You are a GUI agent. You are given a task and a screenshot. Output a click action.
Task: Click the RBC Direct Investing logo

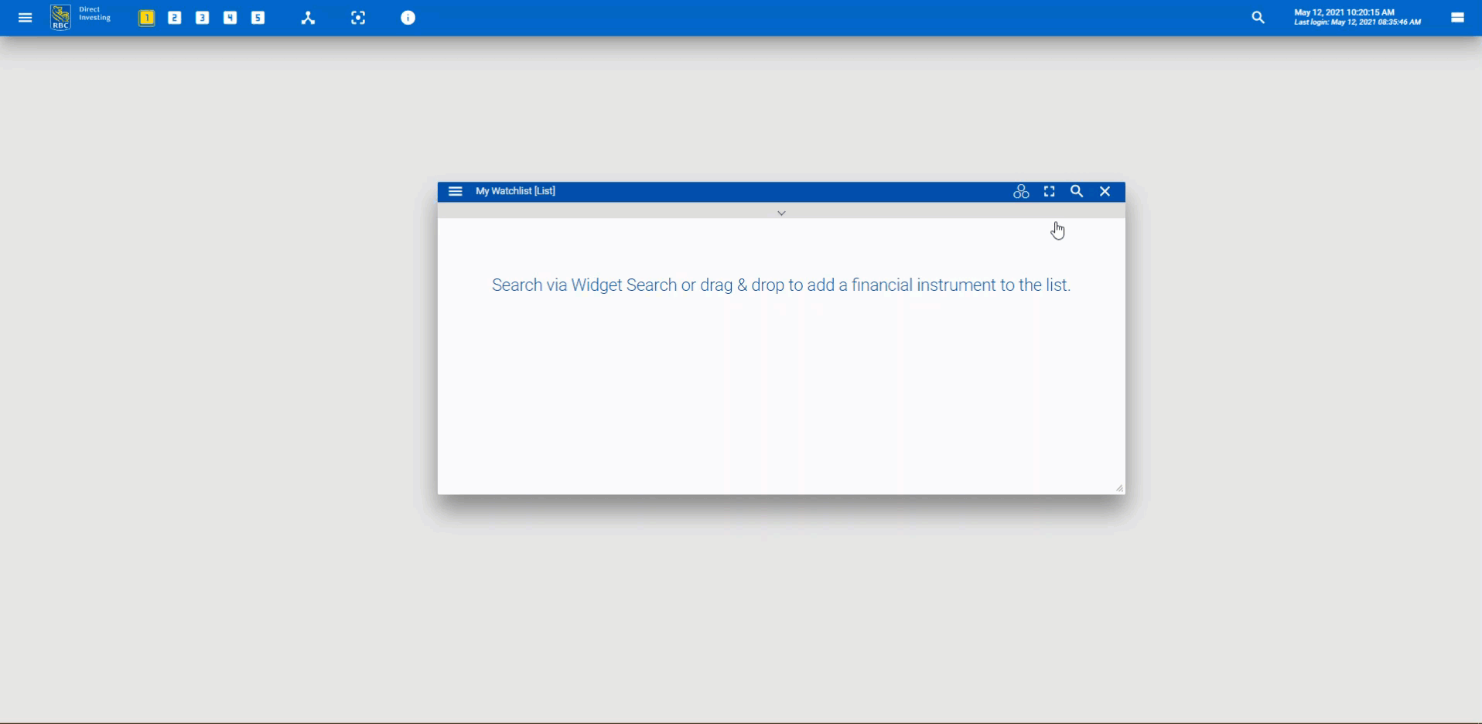pyautogui.click(x=60, y=17)
